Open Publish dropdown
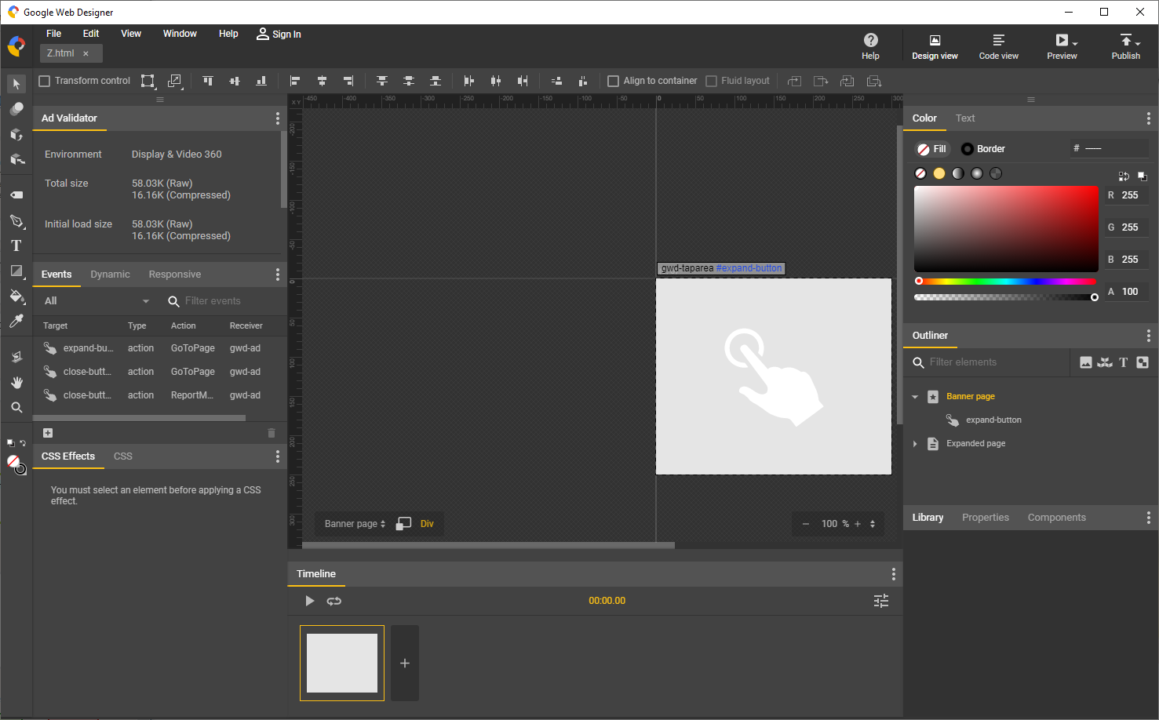 pos(1138,42)
